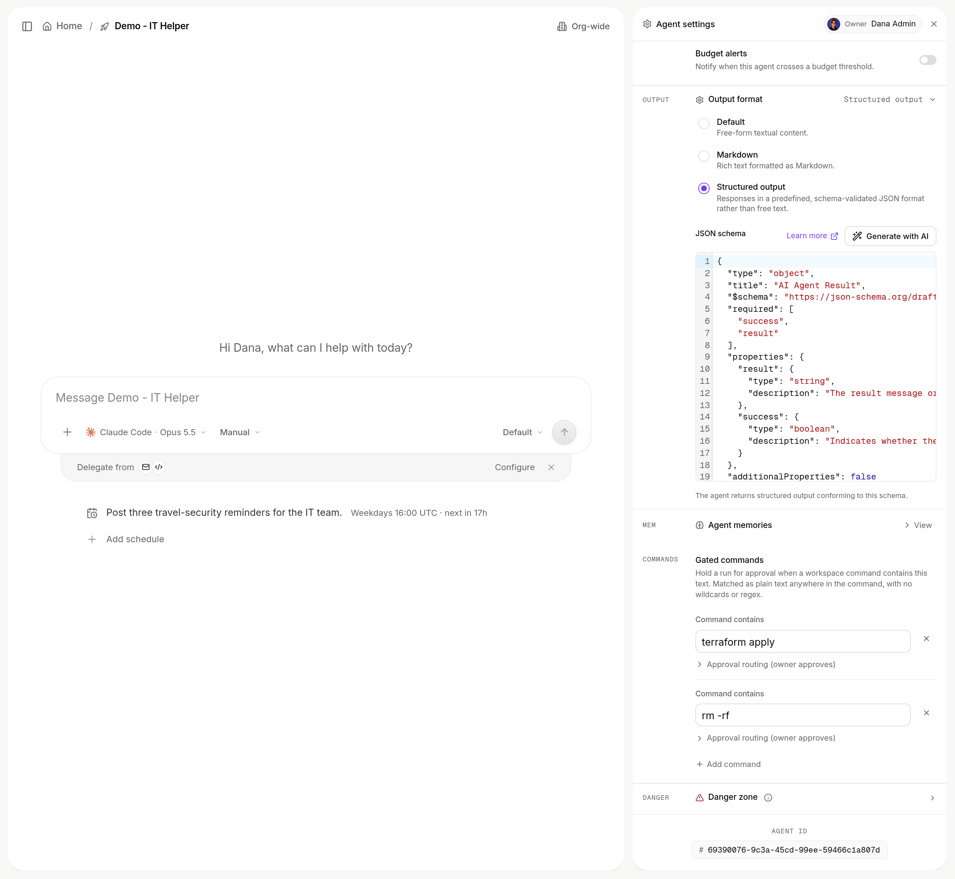View Agent memories

tap(918, 525)
